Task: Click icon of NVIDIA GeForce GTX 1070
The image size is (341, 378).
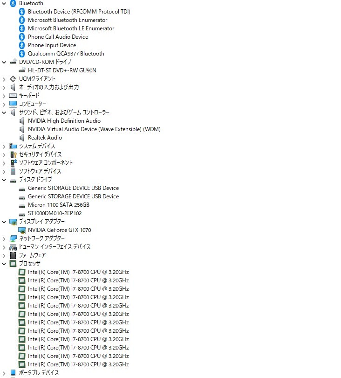Action: (22, 230)
